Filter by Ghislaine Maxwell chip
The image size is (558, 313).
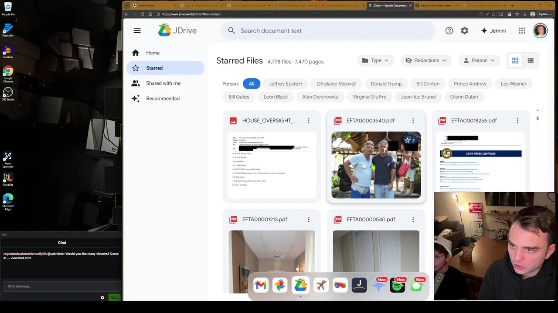pyautogui.click(x=337, y=83)
